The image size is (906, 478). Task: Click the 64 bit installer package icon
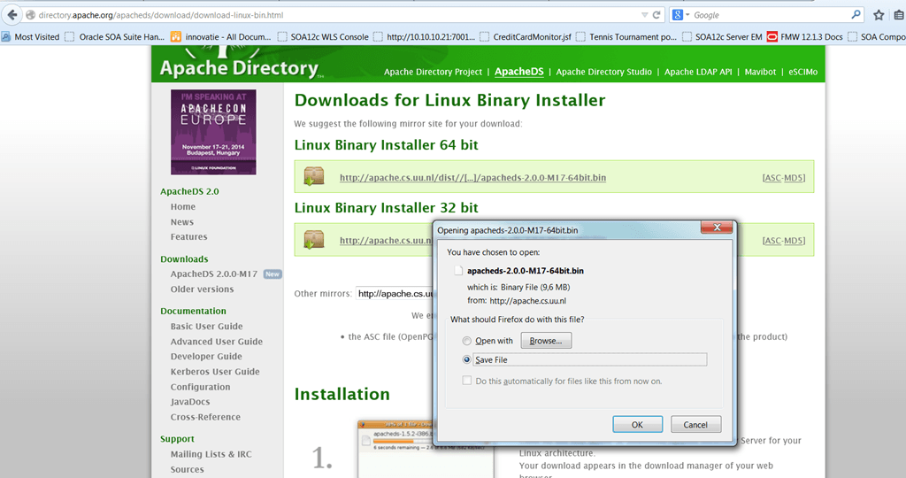tap(314, 176)
